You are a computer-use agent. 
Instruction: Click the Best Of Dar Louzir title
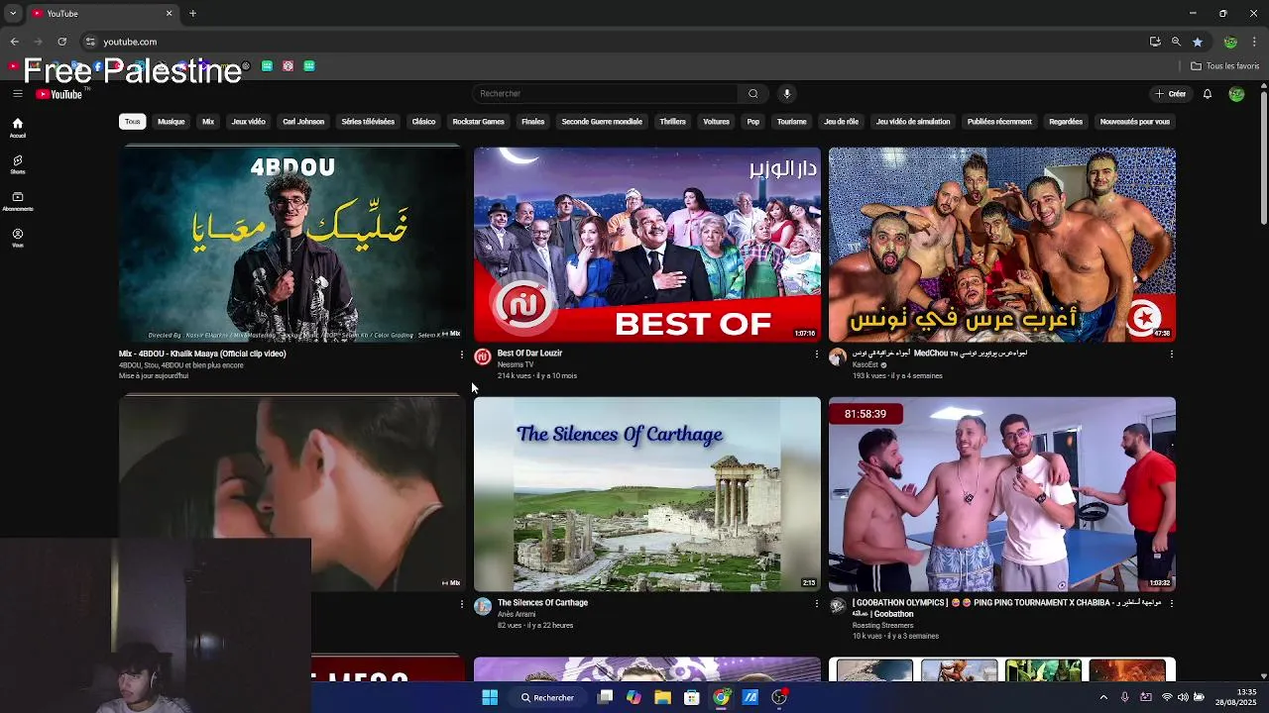529,354
